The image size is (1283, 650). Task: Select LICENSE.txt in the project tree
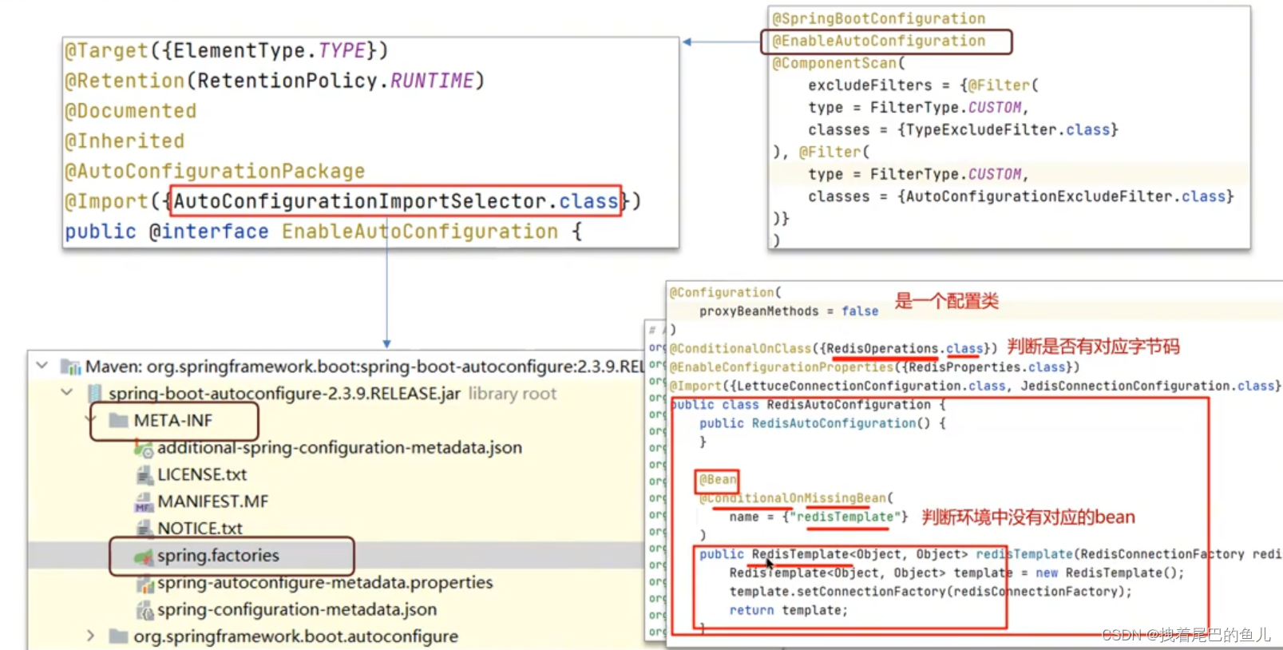[x=202, y=474]
